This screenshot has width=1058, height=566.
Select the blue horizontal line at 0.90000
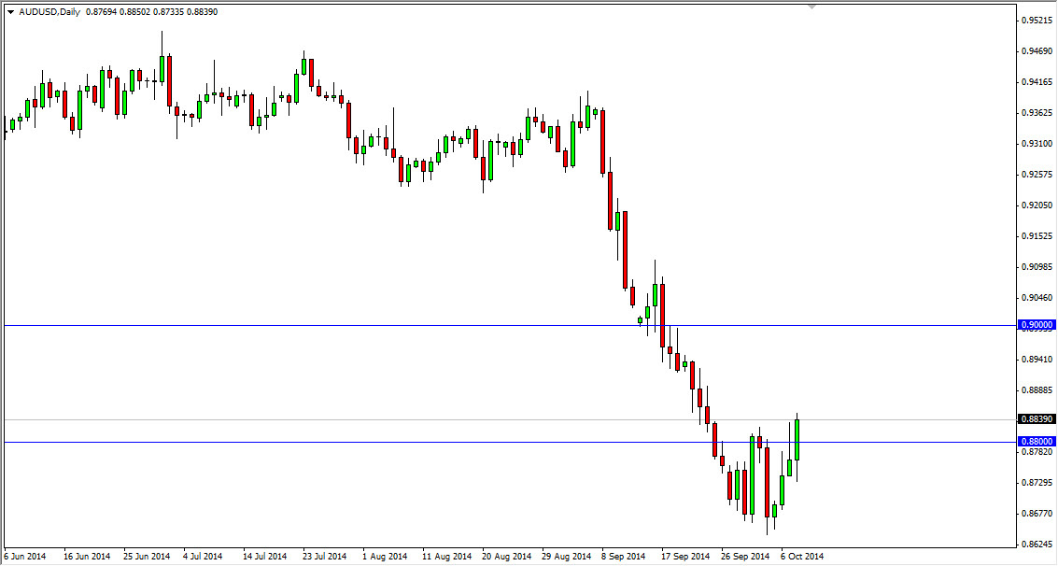[x=374, y=325]
